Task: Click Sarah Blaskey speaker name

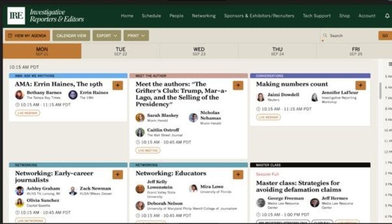Action: (163, 115)
